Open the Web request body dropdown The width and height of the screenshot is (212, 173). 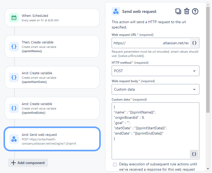tap(155, 89)
